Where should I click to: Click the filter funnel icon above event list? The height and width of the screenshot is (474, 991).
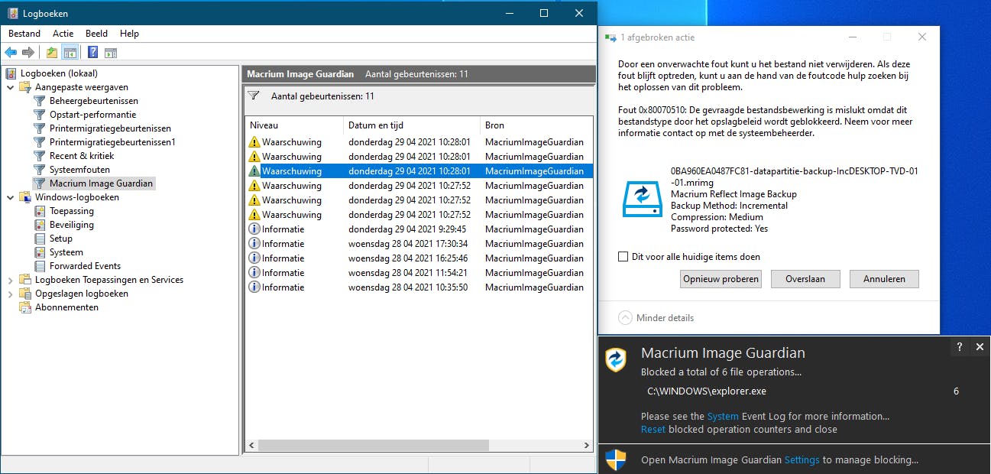[x=254, y=96]
